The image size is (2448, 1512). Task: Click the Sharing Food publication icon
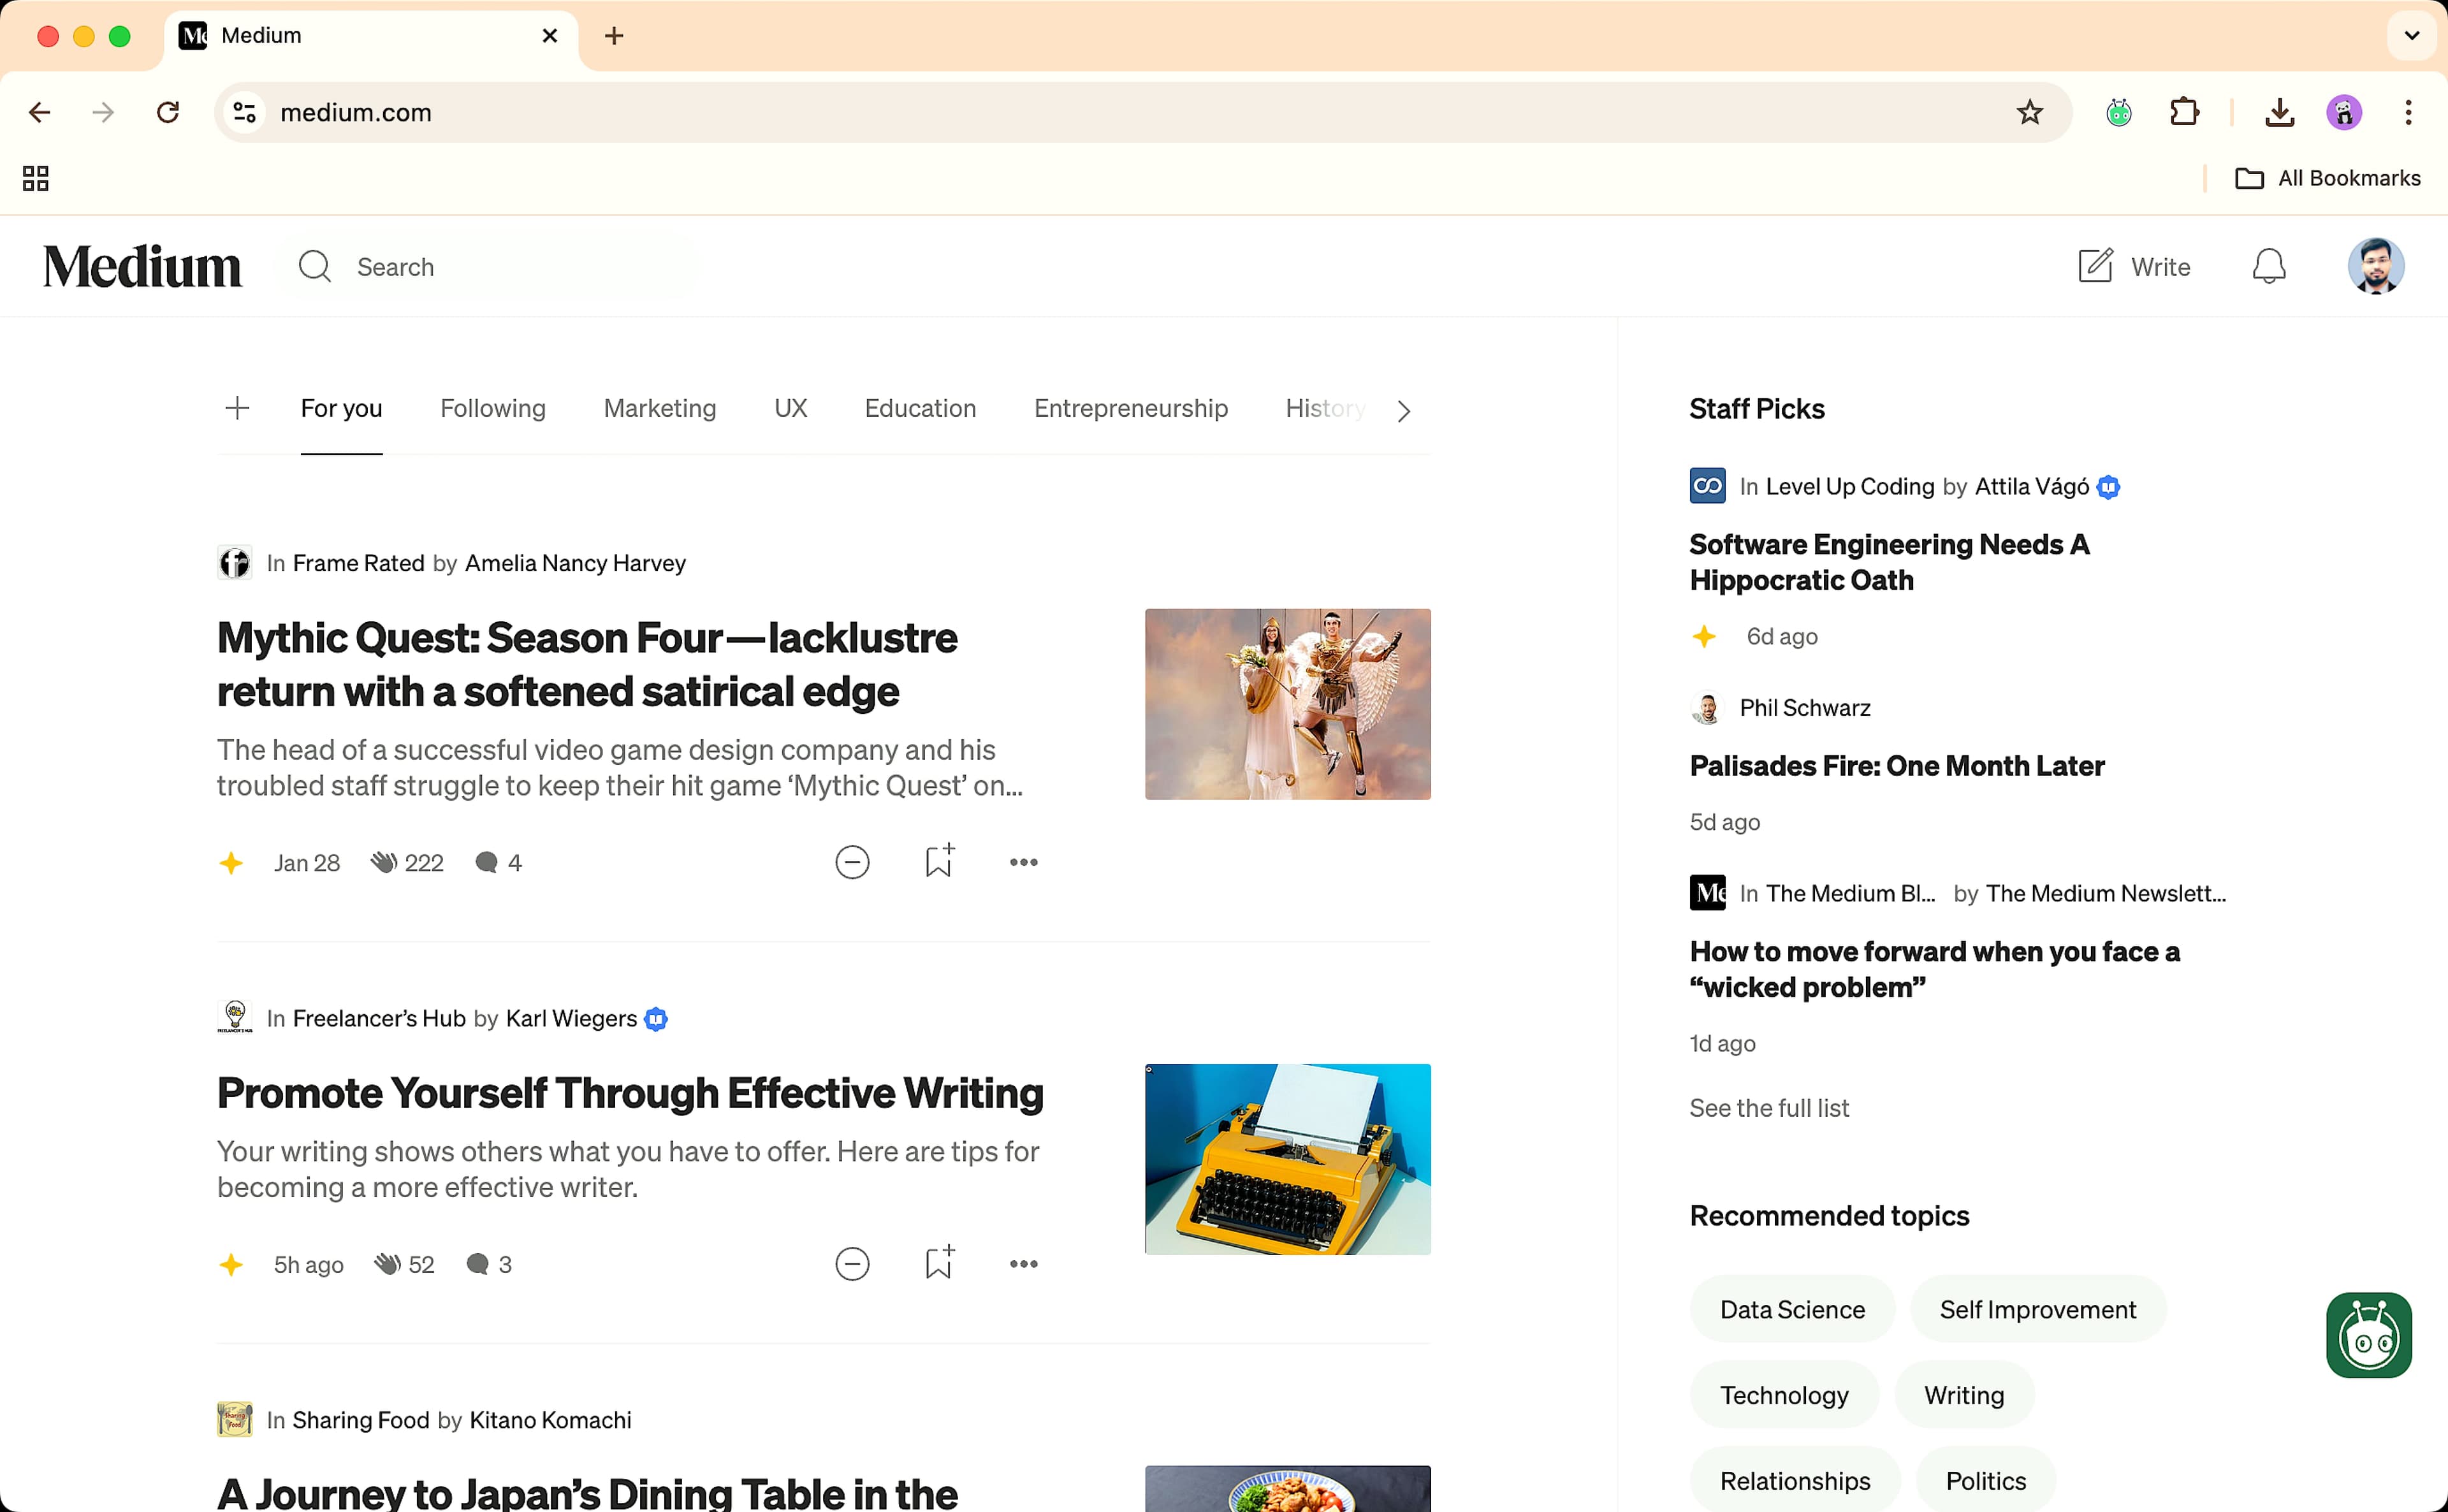pyautogui.click(x=234, y=1420)
